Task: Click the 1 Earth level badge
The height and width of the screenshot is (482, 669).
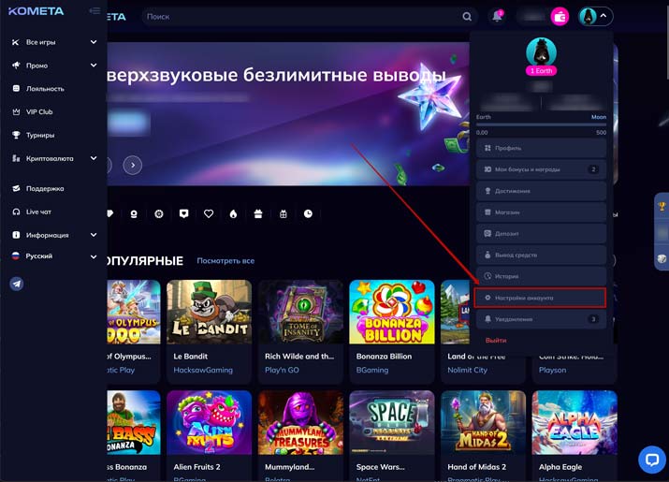Action: (541, 71)
